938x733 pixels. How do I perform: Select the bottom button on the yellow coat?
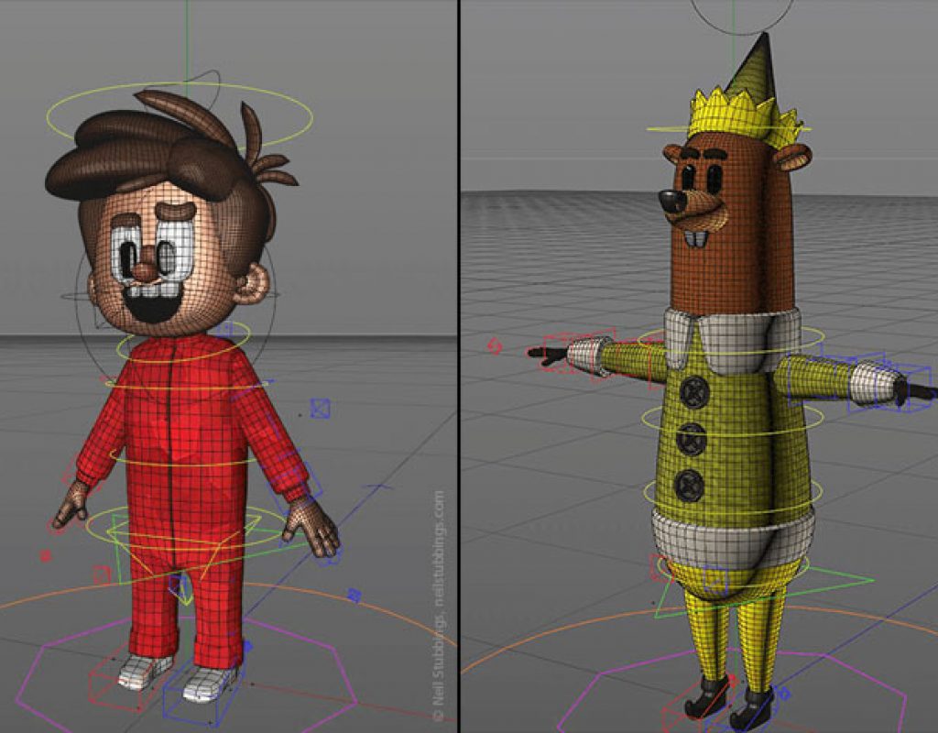[x=690, y=486]
